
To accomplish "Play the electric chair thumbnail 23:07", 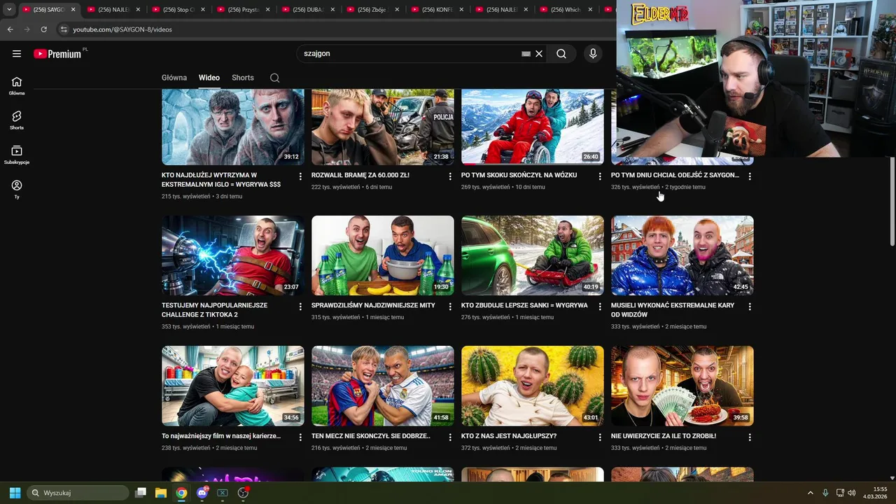I will (233, 255).
